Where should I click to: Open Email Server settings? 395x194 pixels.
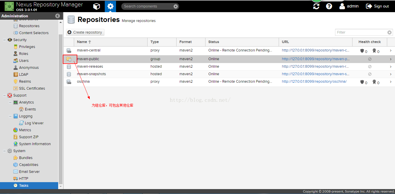[30, 172]
